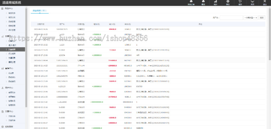The width and height of the screenshot is (271, 129).
Task: Open 文章列表 in the sidebar
Action: pos(12,120)
